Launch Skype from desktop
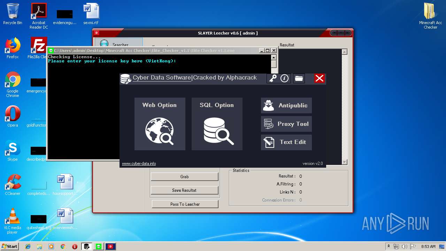The image size is (446, 251). 13,151
